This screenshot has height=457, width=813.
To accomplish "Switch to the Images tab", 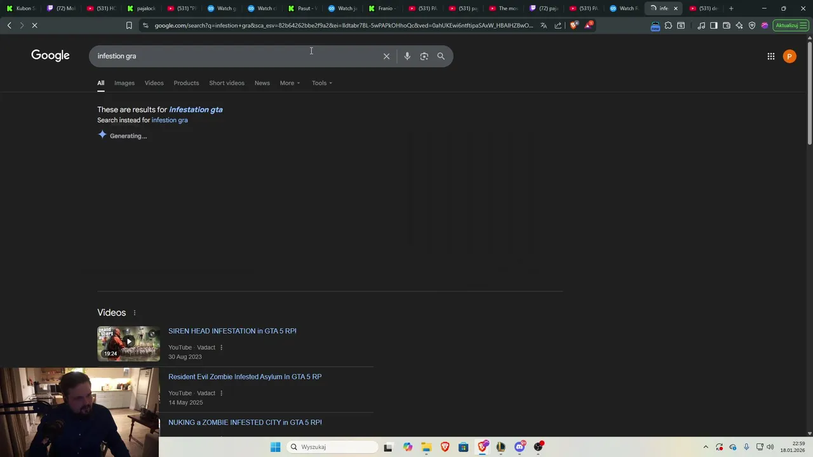I will (x=124, y=83).
